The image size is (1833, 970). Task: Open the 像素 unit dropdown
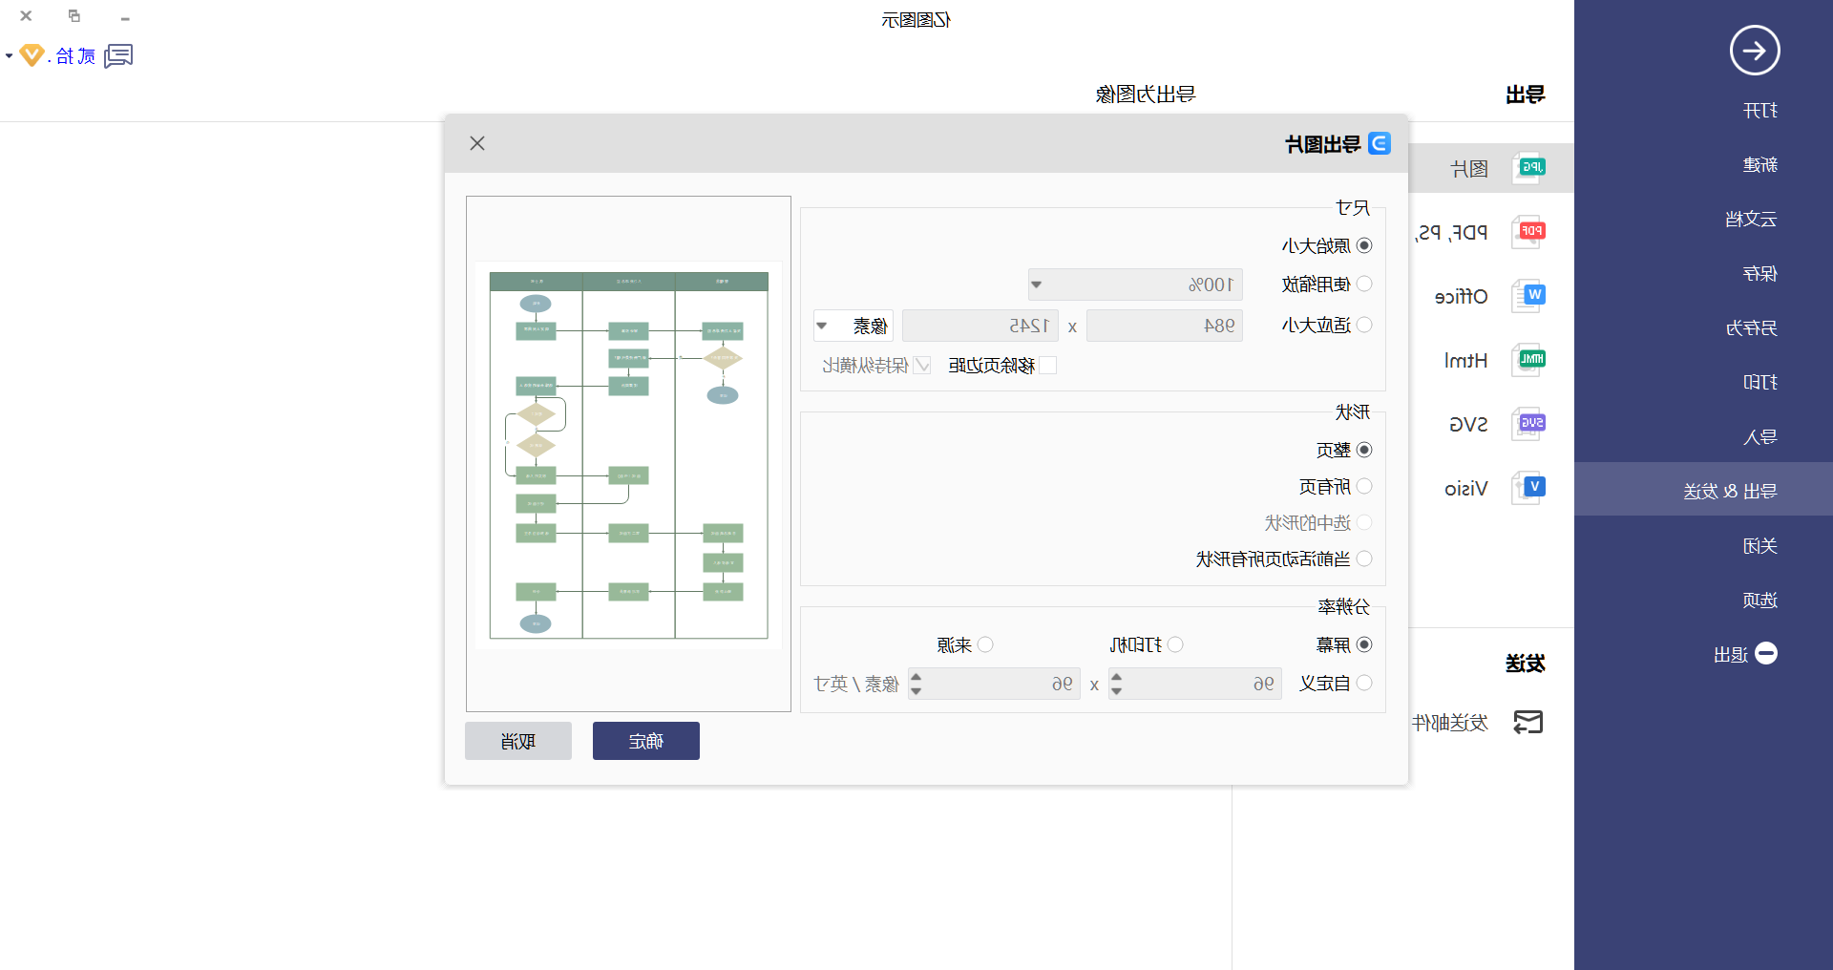(x=853, y=326)
